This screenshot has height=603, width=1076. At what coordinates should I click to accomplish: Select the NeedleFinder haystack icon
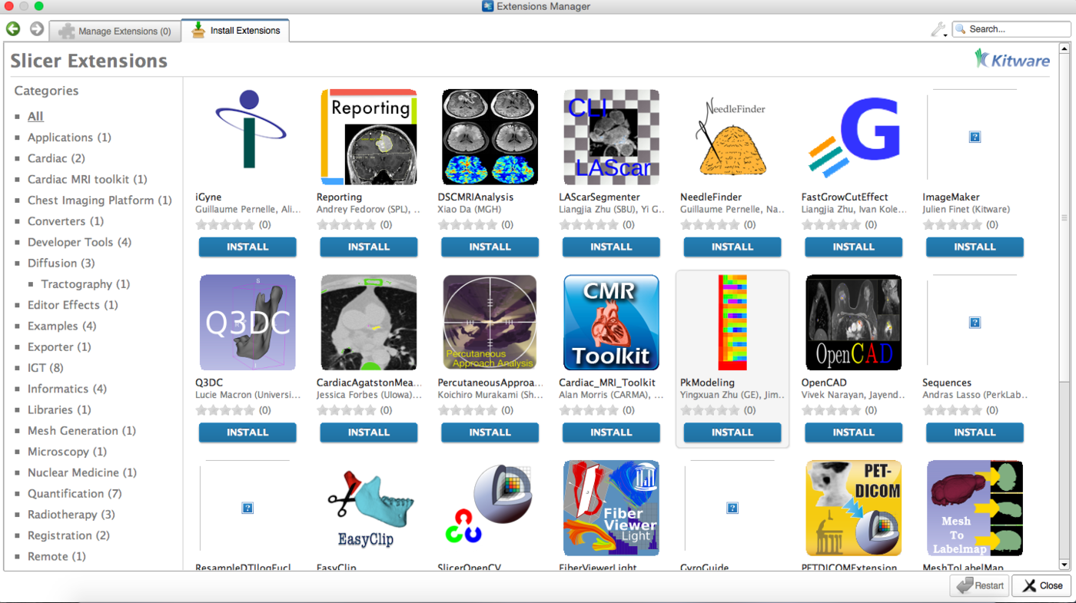pos(732,137)
